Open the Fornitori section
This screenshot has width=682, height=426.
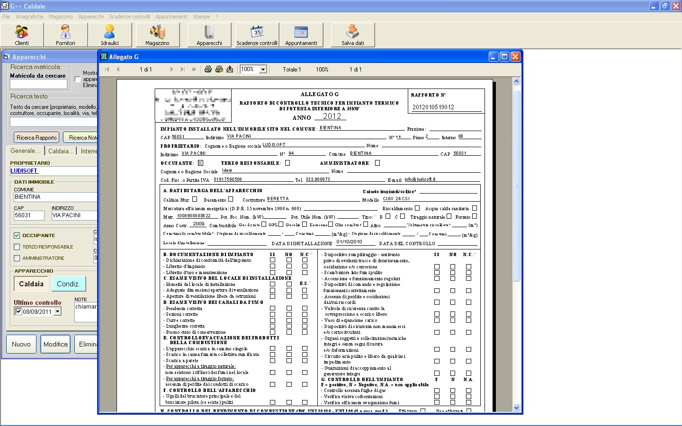click(x=65, y=35)
